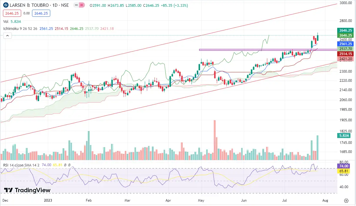Click the first Ø icon in RSI legend
The width and height of the screenshot is (356, 206).
65,165
